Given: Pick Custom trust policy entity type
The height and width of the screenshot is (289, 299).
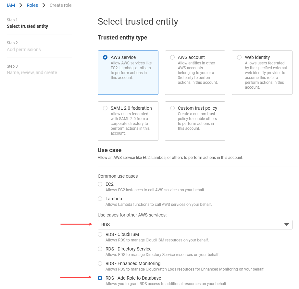Looking at the screenshot, I should tap(172, 108).
